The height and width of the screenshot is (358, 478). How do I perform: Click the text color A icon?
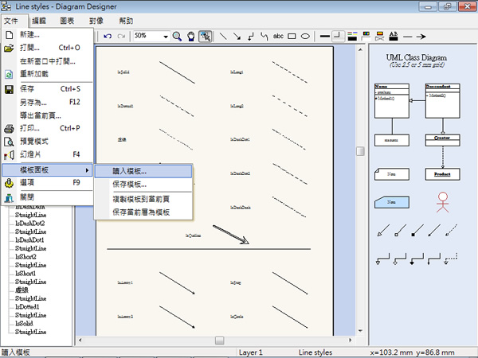click(393, 36)
